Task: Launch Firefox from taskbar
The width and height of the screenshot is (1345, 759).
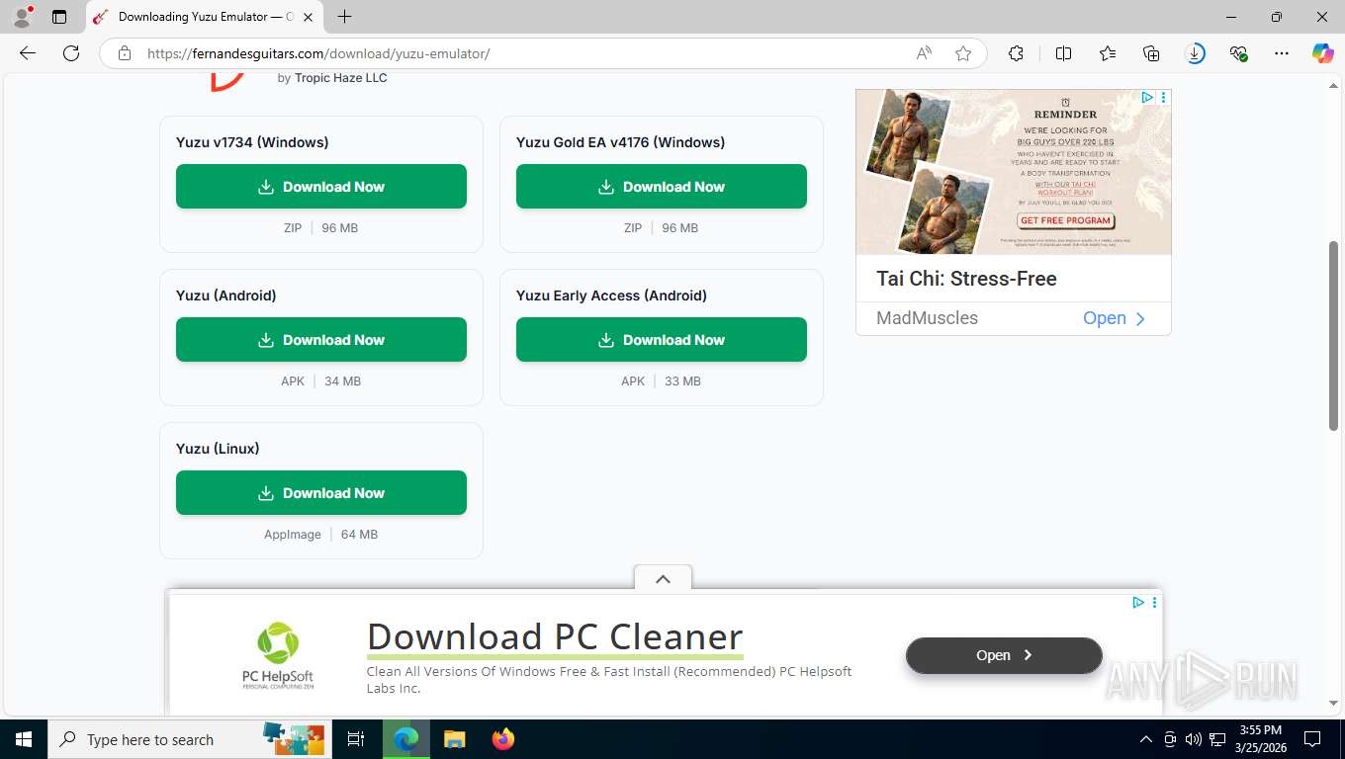Action: pyautogui.click(x=503, y=739)
